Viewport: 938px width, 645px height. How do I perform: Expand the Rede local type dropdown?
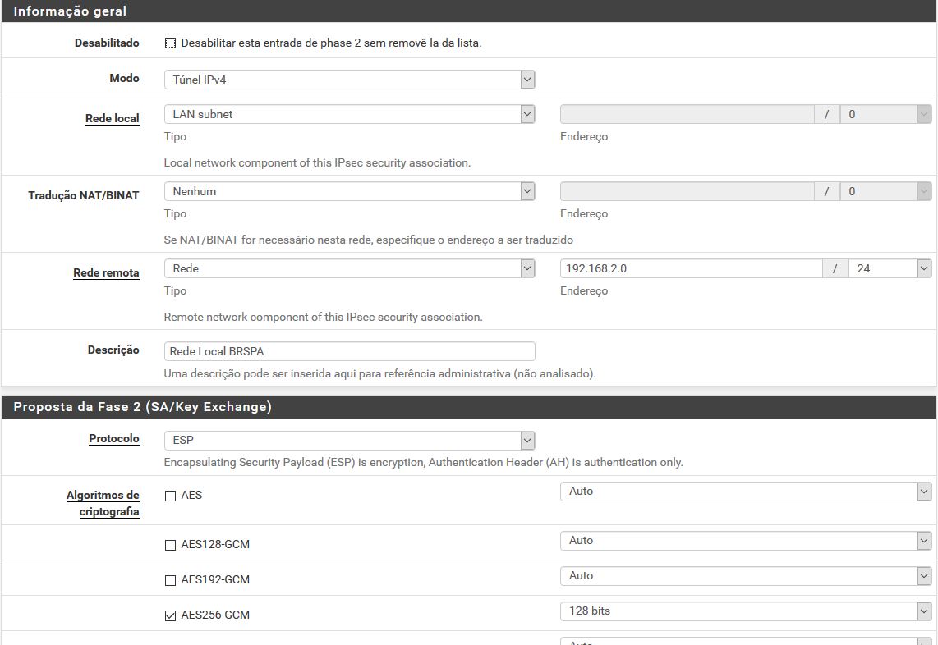click(x=349, y=115)
